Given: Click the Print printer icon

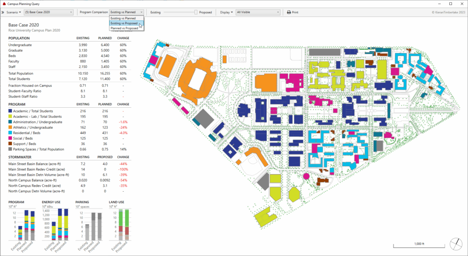Looking at the screenshot, I should tap(289, 12).
